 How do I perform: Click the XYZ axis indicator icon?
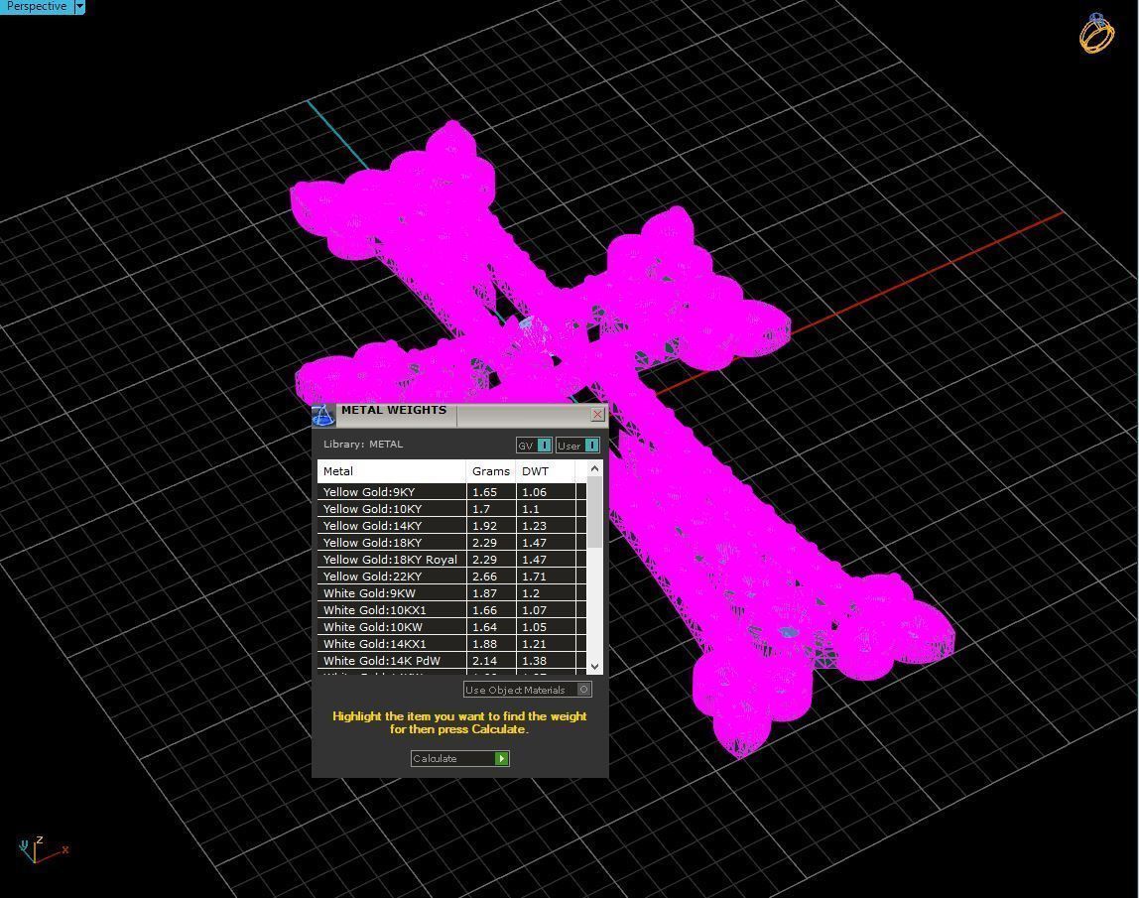click(42, 848)
